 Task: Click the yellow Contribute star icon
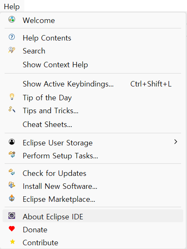13,242
